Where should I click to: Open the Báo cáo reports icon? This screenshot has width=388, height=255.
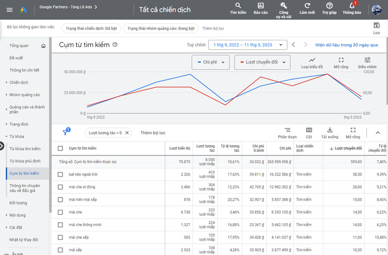tap(261, 8)
